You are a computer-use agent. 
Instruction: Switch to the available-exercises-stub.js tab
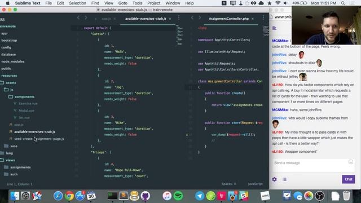146,19
